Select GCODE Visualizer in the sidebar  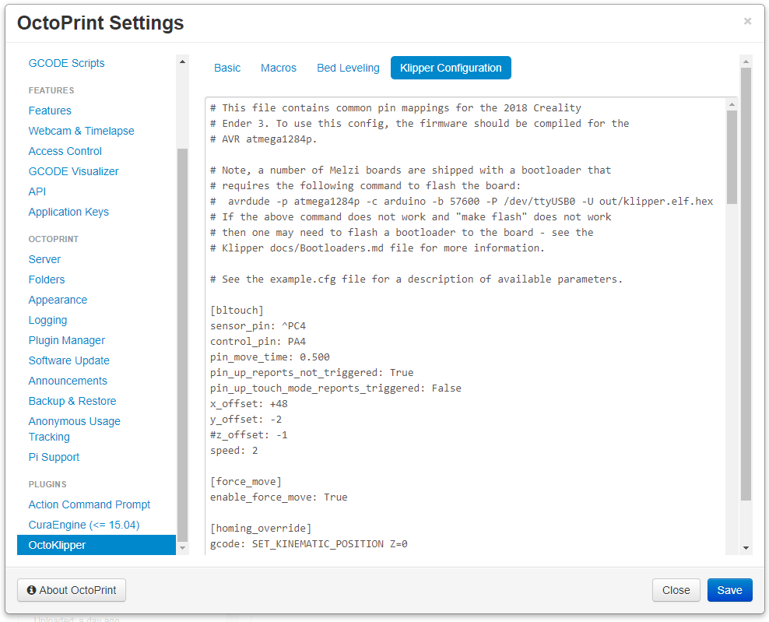click(x=73, y=171)
